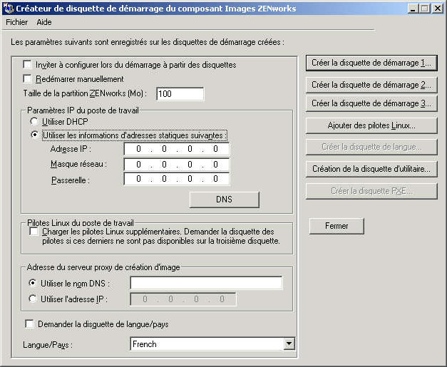The width and height of the screenshot is (447, 367).
Task: Click the ZENworks partition size field
Action: pyautogui.click(x=180, y=94)
